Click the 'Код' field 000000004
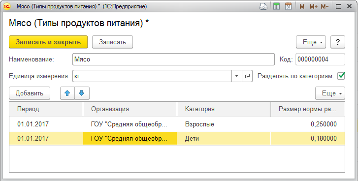The height and width of the screenshot is (181, 358). tap(320, 60)
